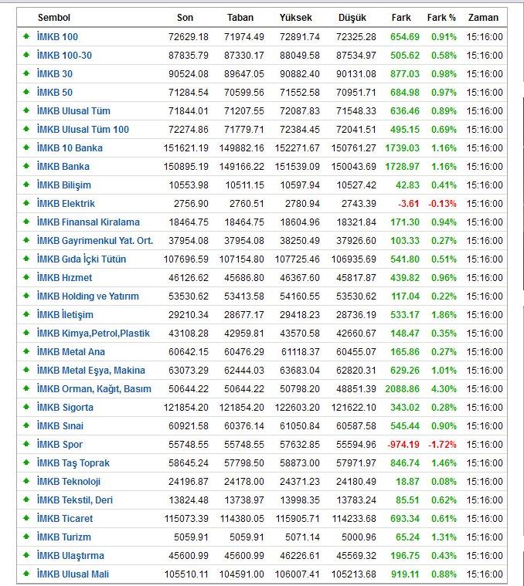Screen dimensions: 524x586
Task: Click Son value 24196.87
Action: coord(189,481)
